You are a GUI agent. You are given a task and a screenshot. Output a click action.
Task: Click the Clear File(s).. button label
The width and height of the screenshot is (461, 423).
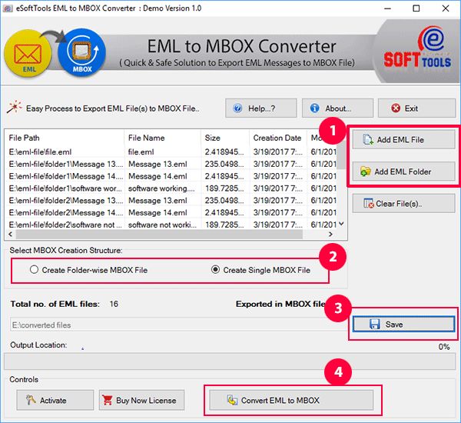point(399,203)
